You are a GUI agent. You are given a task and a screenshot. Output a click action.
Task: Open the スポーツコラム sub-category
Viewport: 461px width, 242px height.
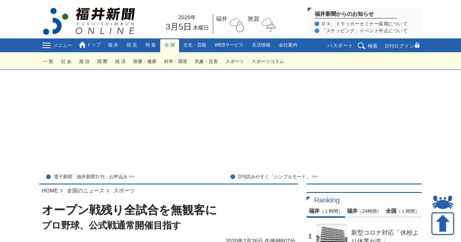[268, 61]
